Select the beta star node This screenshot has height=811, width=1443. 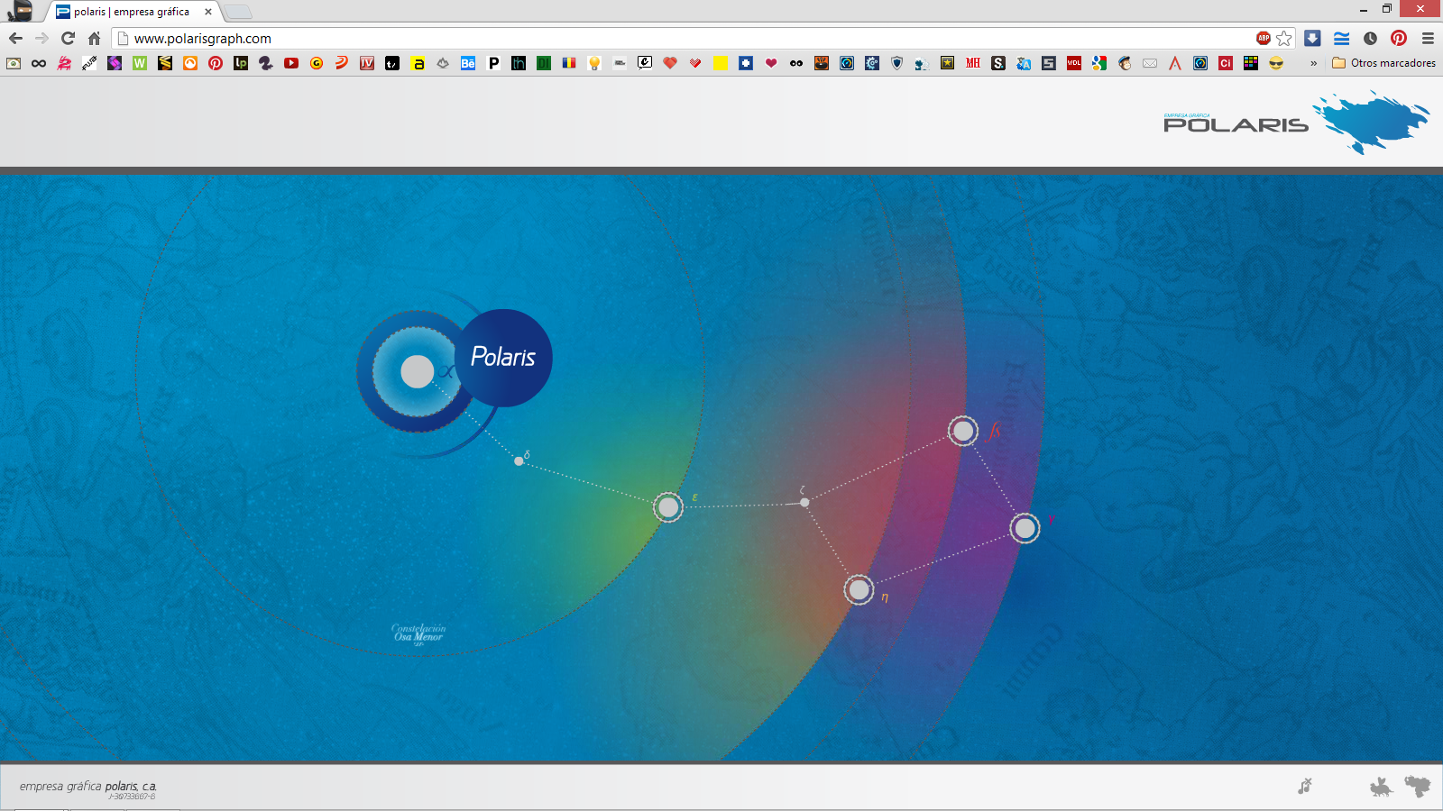tap(963, 432)
